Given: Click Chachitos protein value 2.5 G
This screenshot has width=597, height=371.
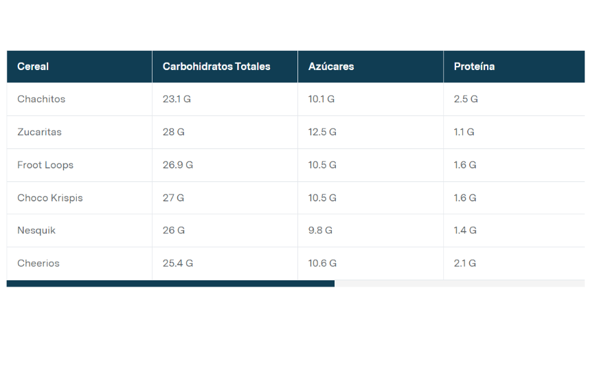Looking at the screenshot, I should [x=466, y=99].
